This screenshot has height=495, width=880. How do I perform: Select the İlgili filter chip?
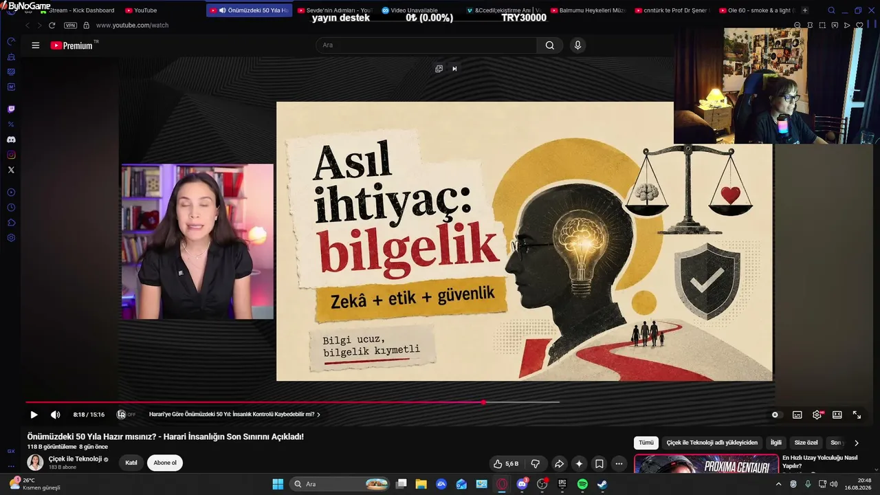[775, 443]
